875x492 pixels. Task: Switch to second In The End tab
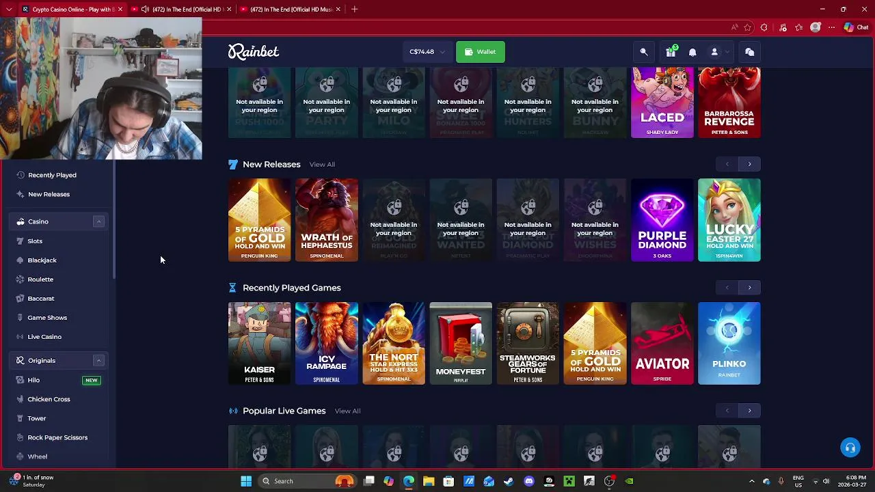181,9
